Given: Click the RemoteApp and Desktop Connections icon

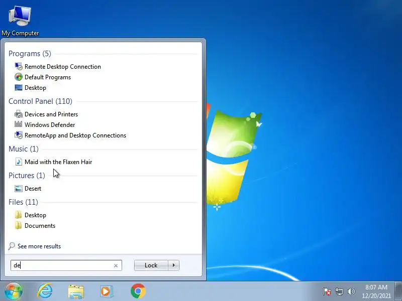Looking at the screenshot, I should tap(19, 135).
